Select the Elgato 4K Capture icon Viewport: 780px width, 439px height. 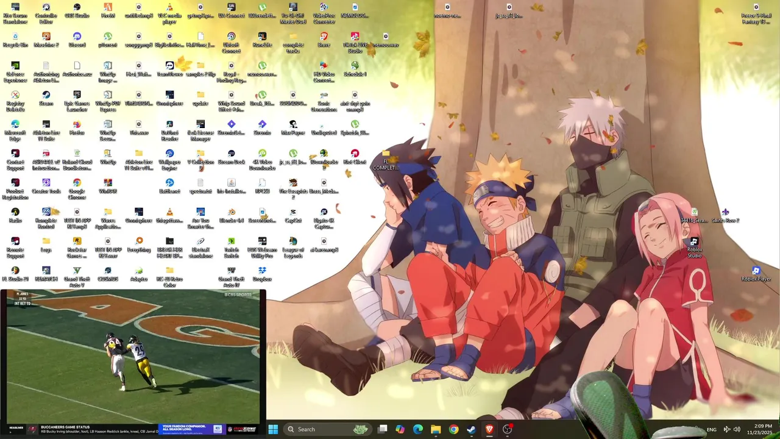[324, 218]
